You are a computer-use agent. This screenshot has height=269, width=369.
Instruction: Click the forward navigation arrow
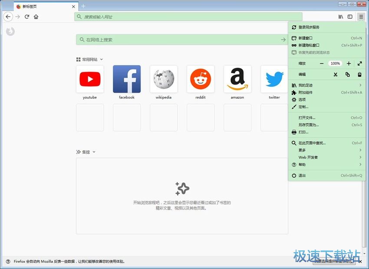[x=18, y=16]
